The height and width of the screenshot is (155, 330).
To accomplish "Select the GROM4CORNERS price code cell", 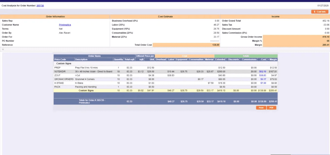I will point(64,79).
